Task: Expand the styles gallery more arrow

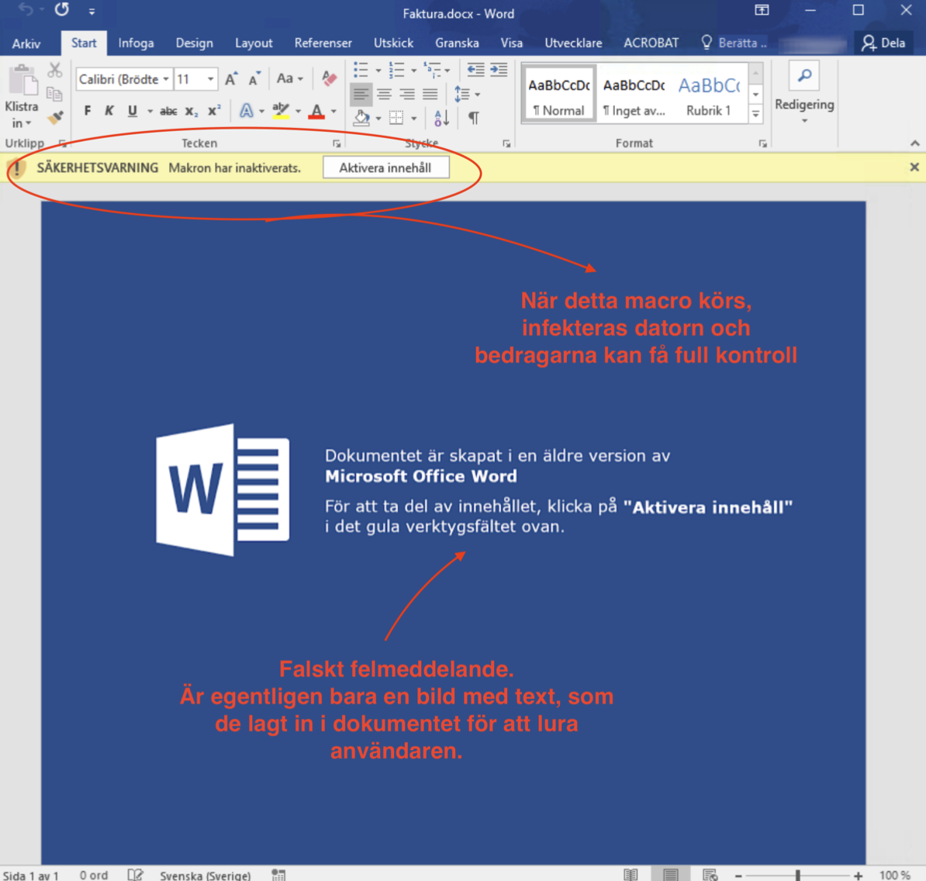Action: 755,114
